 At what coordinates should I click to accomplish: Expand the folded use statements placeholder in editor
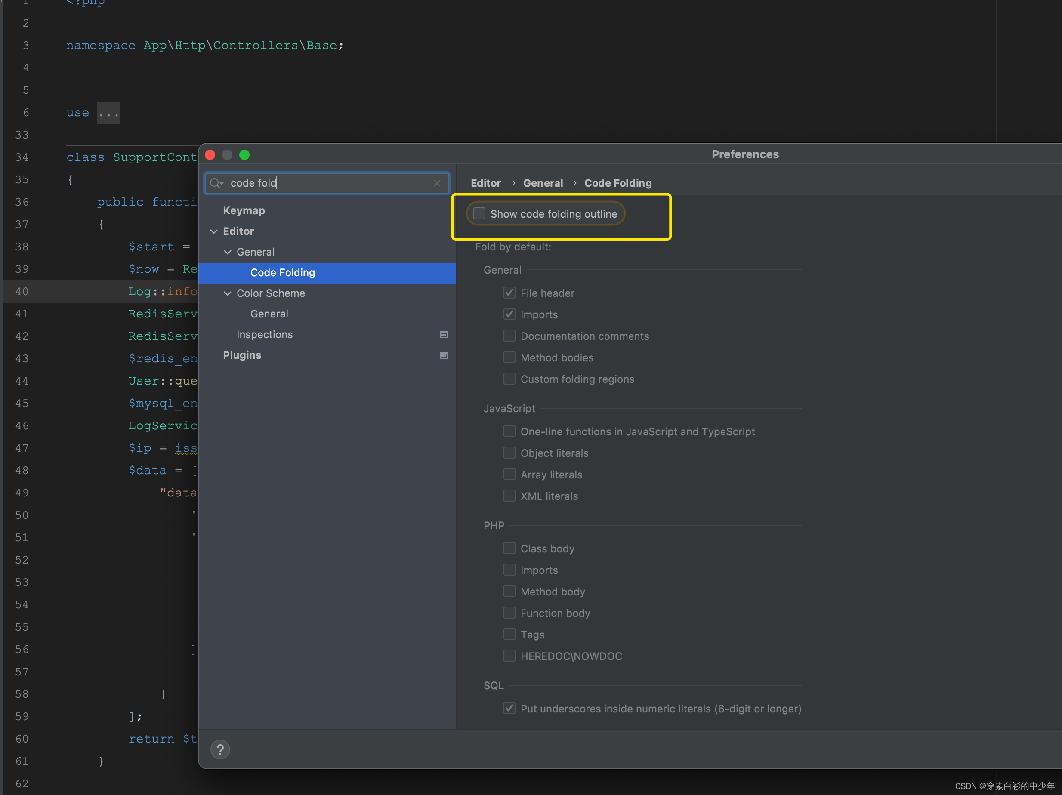tap(109, 113)
